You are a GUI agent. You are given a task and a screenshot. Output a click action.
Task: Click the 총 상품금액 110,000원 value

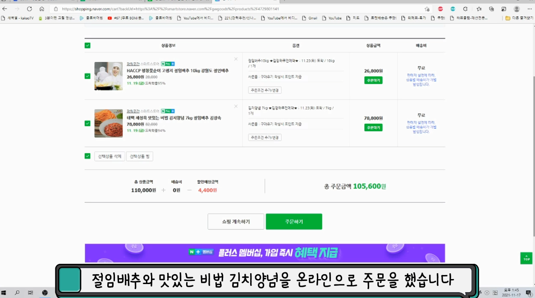pos(143,190)
